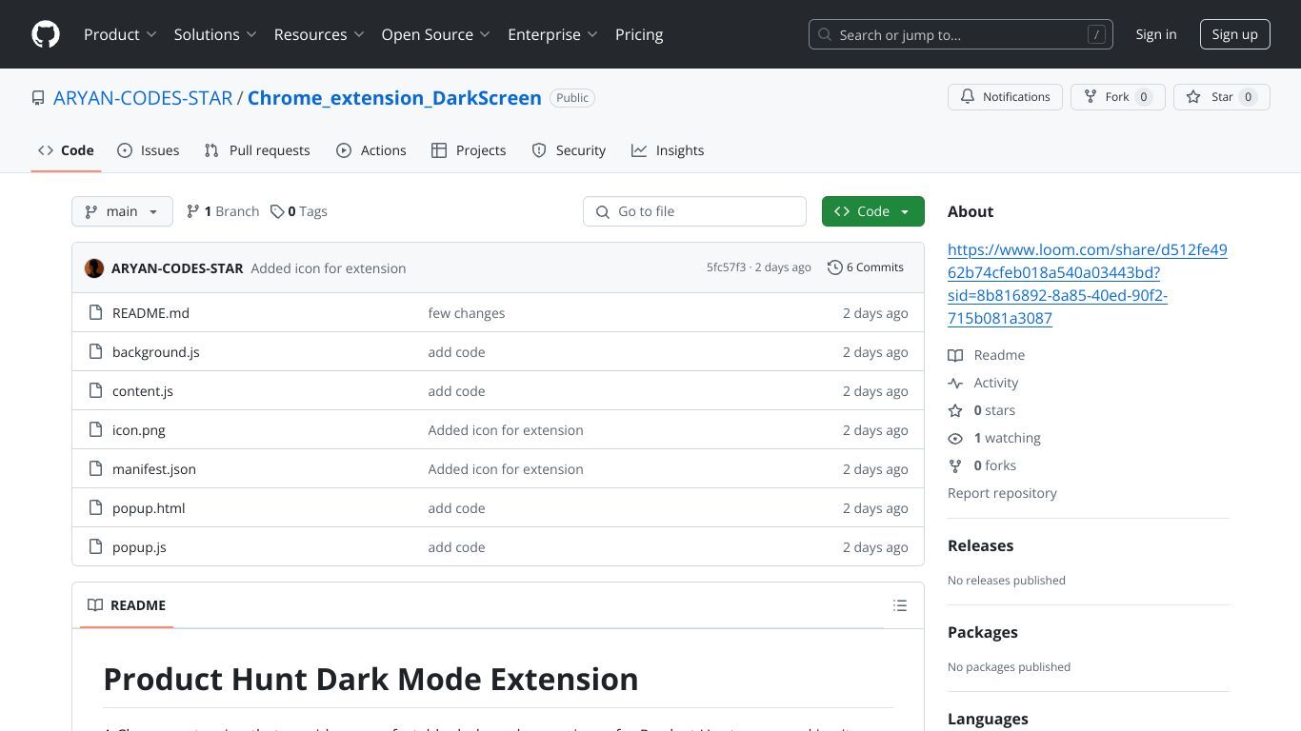View the 0 Tags link
Screen dimensions: 1301x731
pos(299,211)
